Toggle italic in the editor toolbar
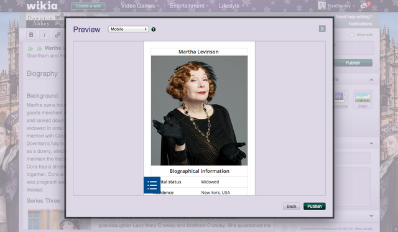This screenshot has width=398, height=232. (44, 35)
